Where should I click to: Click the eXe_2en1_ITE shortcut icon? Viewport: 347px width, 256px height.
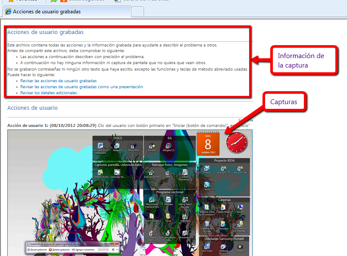click(224, 168)
